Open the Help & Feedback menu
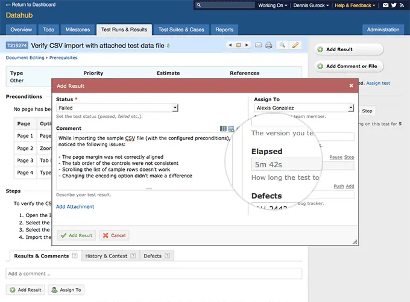This screenshot has height=302, width=410. click(x=355, y=5)
